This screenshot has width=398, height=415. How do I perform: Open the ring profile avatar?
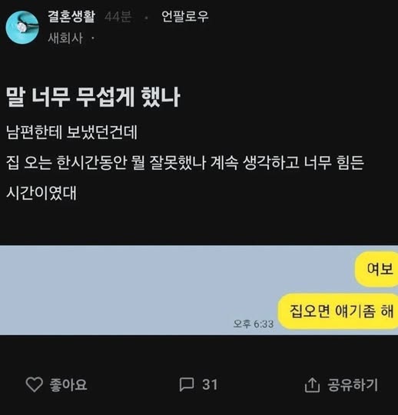point(22,27)
